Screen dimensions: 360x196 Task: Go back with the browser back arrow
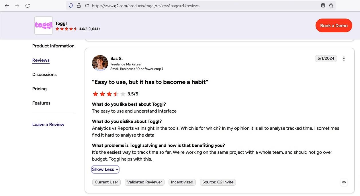(x=7, y=5)
